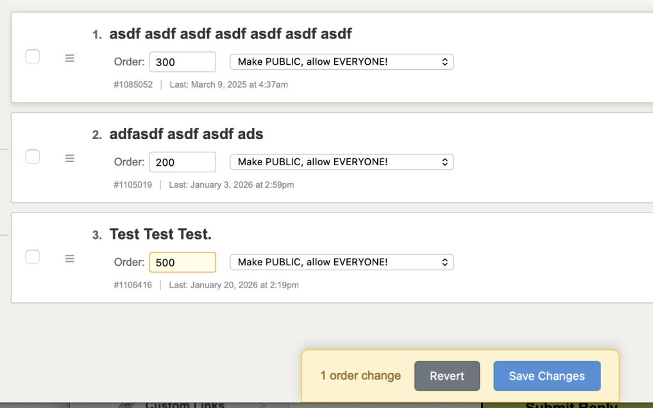653x408 pixels.
Task: Click drag handle for adfasdf item
Action: pyautogui.click(x=70, y=158)
